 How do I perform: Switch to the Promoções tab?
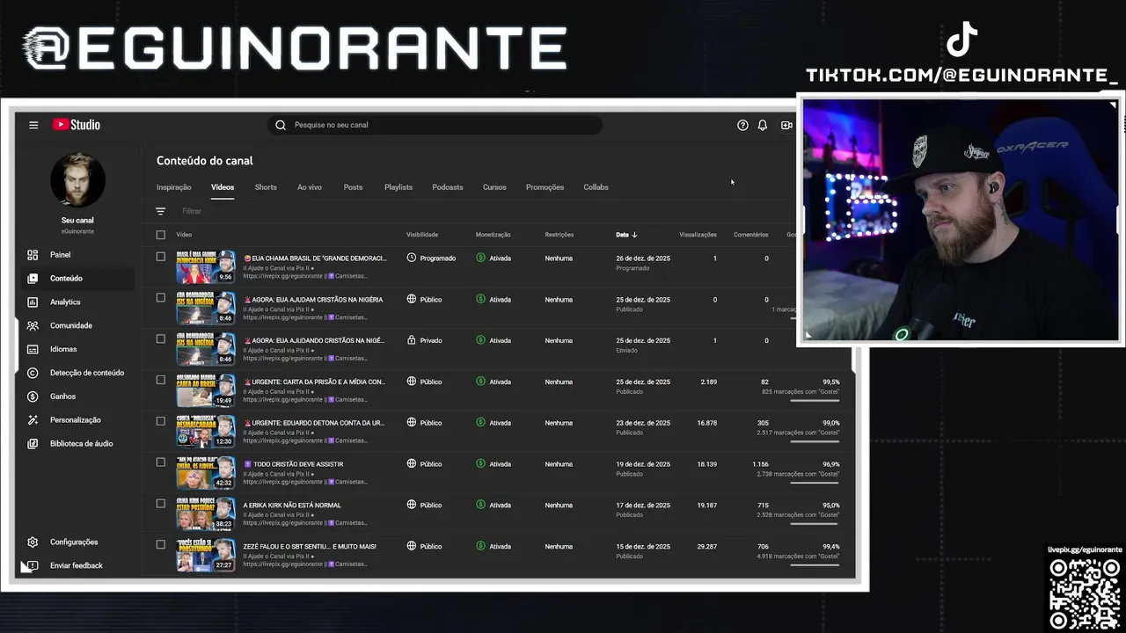[545, 187]
